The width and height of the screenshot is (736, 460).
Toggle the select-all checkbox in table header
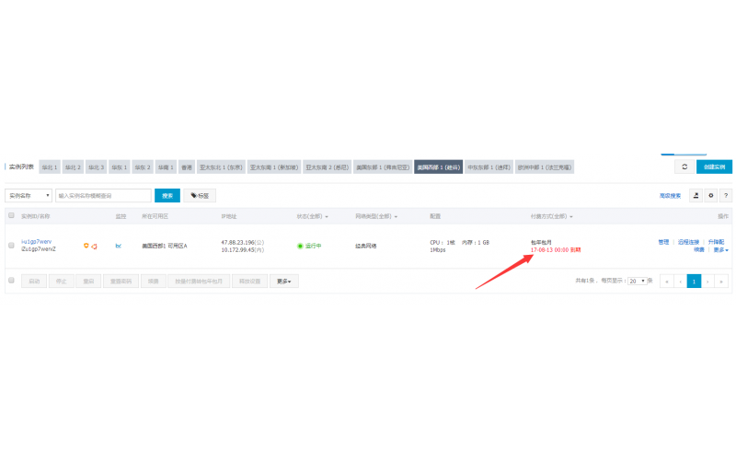pyautogui.click(x=12, y=216)
